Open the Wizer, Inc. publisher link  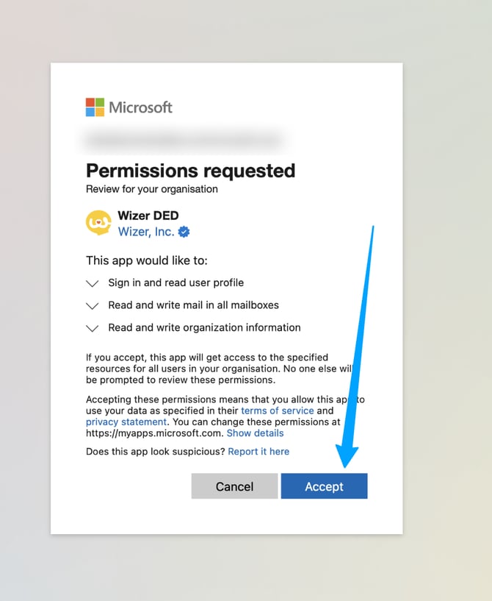[146, 232]
